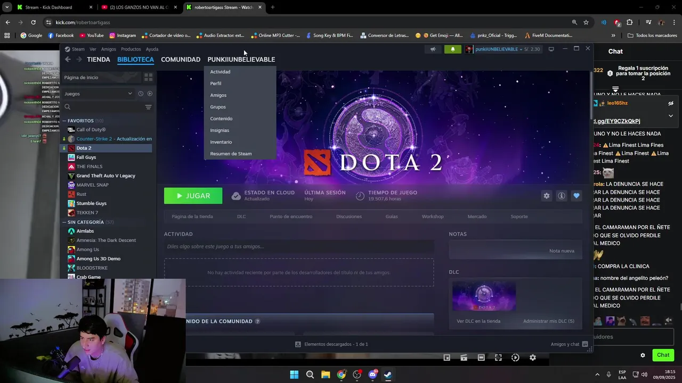Open Workshop tab for Dota 2

click(433, 217)
